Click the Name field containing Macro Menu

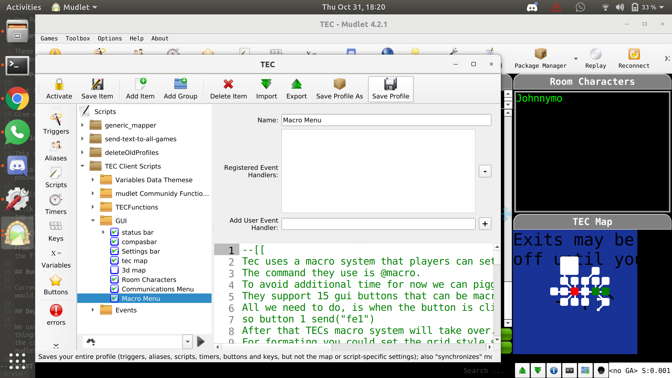coord(386,120)
